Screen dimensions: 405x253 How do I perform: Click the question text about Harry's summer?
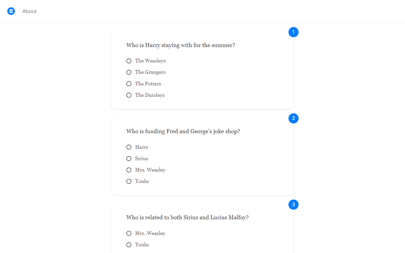click(x=181, y=45)
